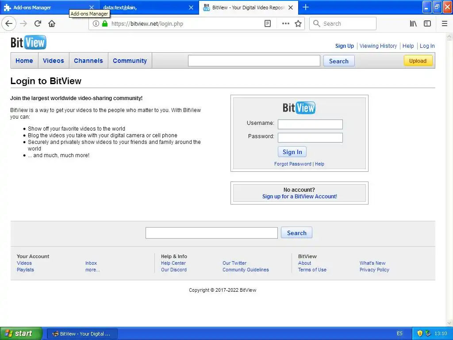The height and width of the screenshot is (340, 453).
Task: Focus the navigation bar search field
Action: (x=254, y=61)
